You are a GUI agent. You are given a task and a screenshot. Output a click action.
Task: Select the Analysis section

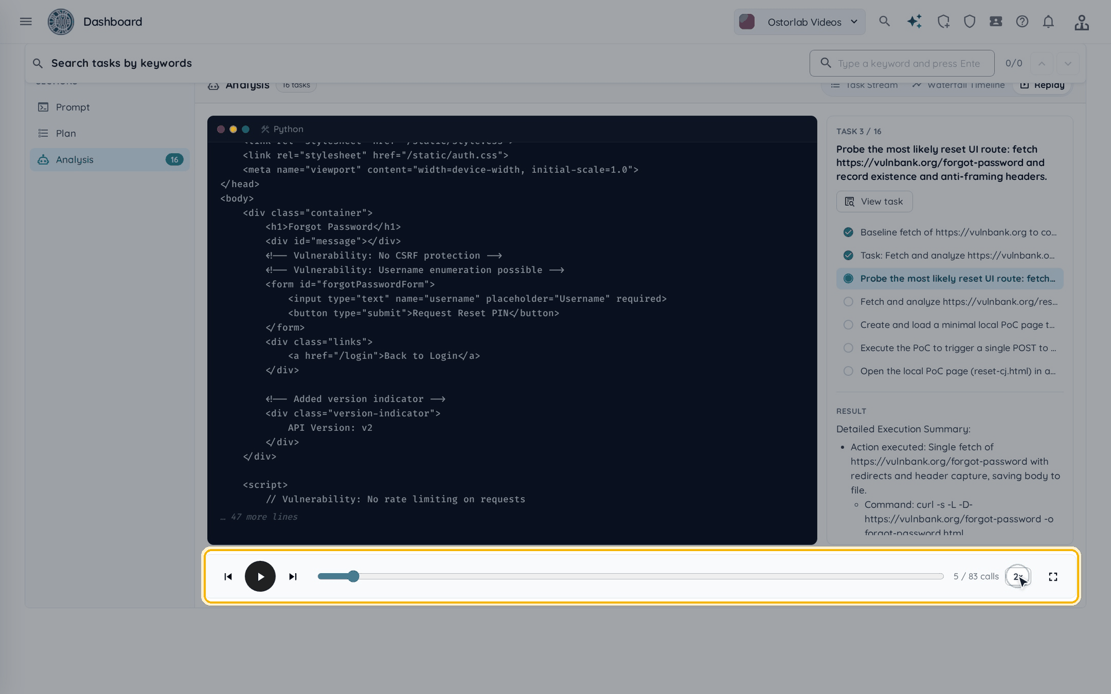click(x=110, y=160)
